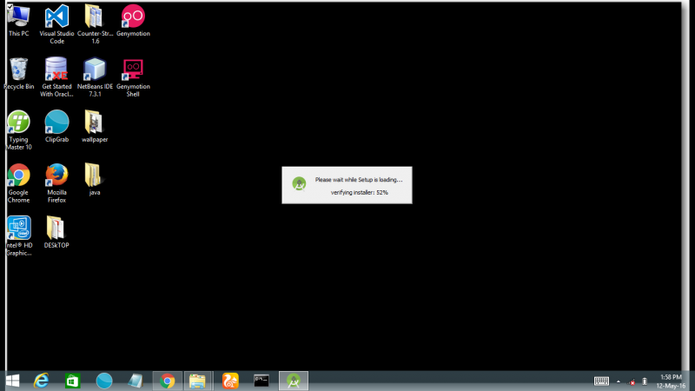Open UC Browser from the taskbar
Viewport: 695px width, 391px height.
click(230, 381)
